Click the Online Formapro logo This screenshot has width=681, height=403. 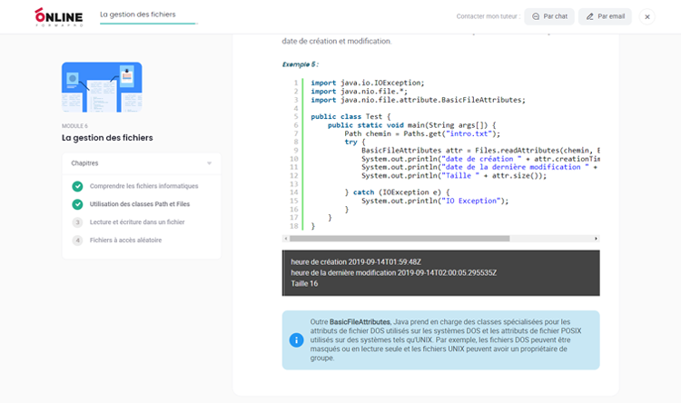click(x=59, y=17)
